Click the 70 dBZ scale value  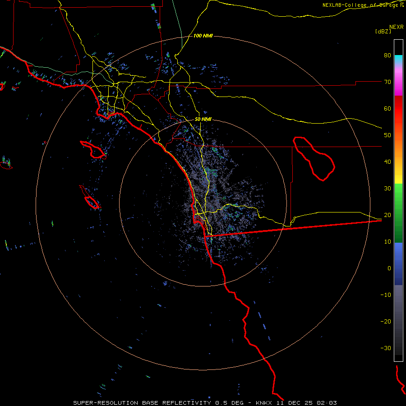388,82
